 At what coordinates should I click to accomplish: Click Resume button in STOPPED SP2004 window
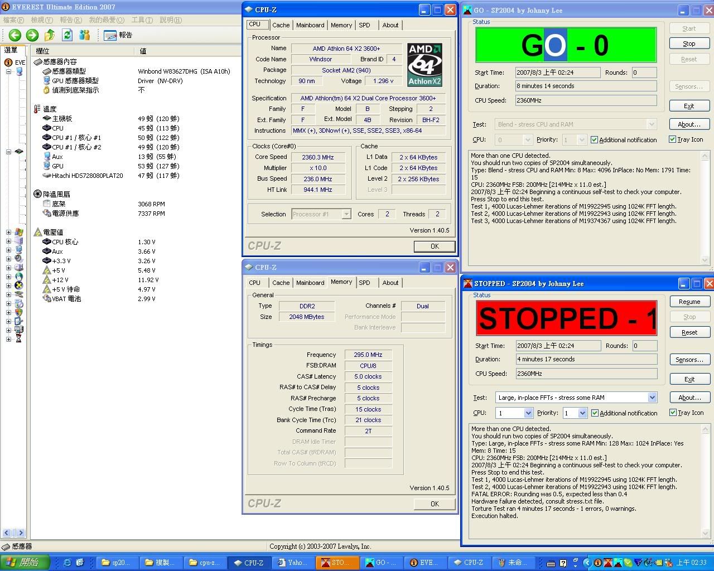point(689,302)
